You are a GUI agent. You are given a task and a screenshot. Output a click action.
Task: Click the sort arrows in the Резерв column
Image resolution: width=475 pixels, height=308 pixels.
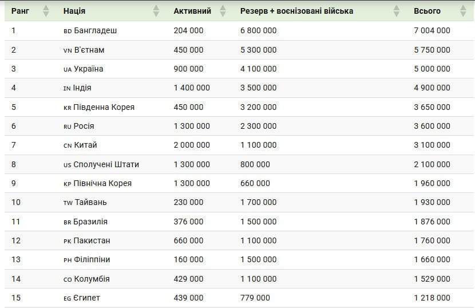pos(396,11)
